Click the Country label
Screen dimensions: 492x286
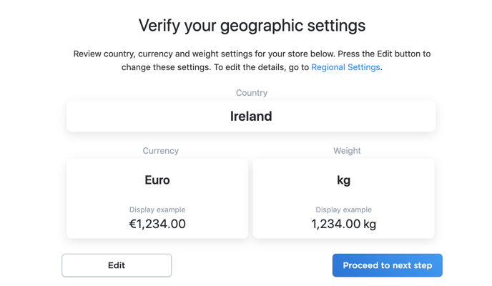pyautogui.click(x=252, y=93)
